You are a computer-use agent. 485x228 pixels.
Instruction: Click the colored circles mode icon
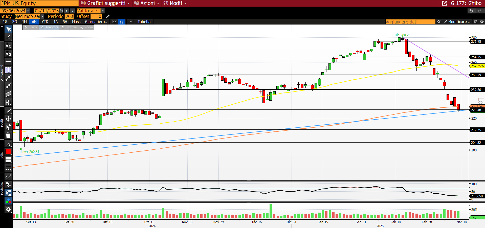tap(8, 201)
